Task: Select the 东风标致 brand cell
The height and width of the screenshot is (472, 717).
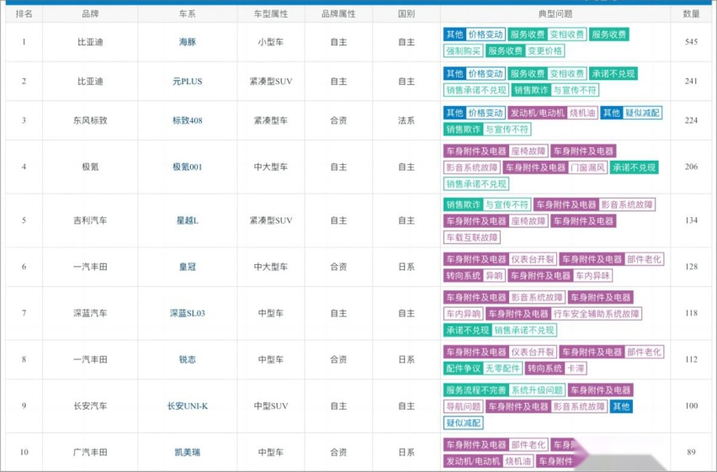Action: pos(90,121)
